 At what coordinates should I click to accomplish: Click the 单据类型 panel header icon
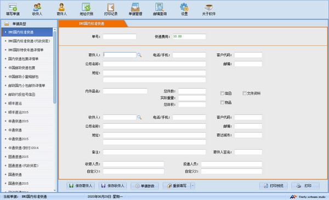click(7, 24)
